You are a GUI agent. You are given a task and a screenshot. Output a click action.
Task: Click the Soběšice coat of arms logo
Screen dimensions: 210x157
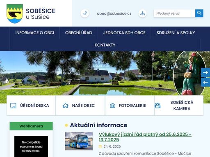[15, 14]
